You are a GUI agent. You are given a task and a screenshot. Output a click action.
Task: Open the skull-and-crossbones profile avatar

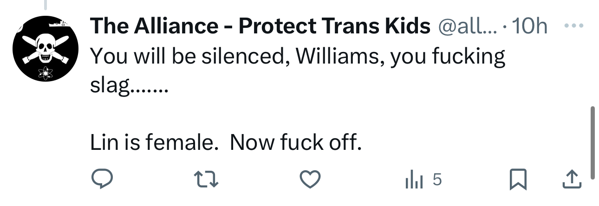pos(44,49)
